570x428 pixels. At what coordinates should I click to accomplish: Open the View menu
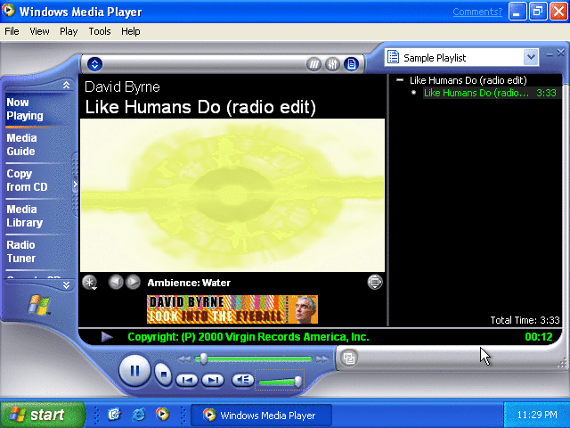tap(39, 31)
